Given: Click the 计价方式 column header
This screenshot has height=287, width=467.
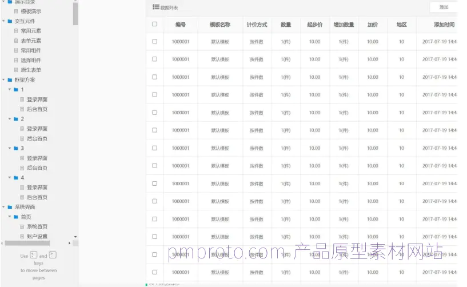Looking at the screenshot, I should point(257,25).
